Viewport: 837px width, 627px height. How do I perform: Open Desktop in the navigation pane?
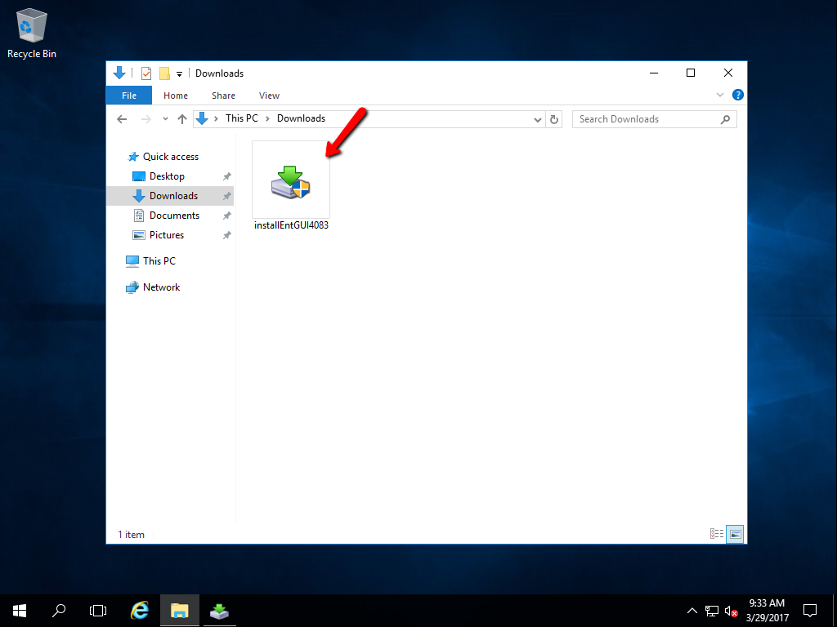coord(167,176)
